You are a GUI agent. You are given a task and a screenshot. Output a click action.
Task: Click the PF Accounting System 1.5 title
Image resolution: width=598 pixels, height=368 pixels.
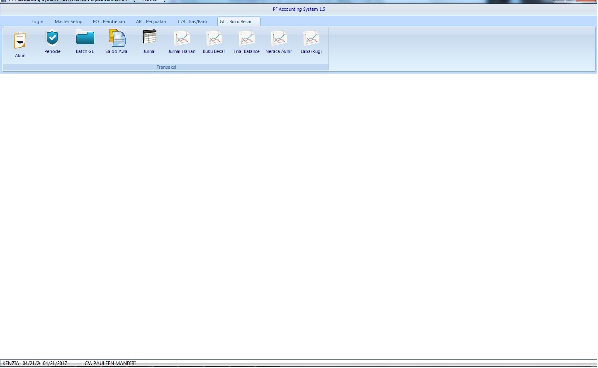[x=299, y=9]
